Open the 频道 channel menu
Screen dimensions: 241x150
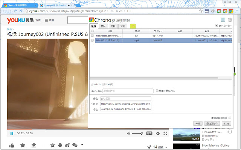tap(49, 20)
